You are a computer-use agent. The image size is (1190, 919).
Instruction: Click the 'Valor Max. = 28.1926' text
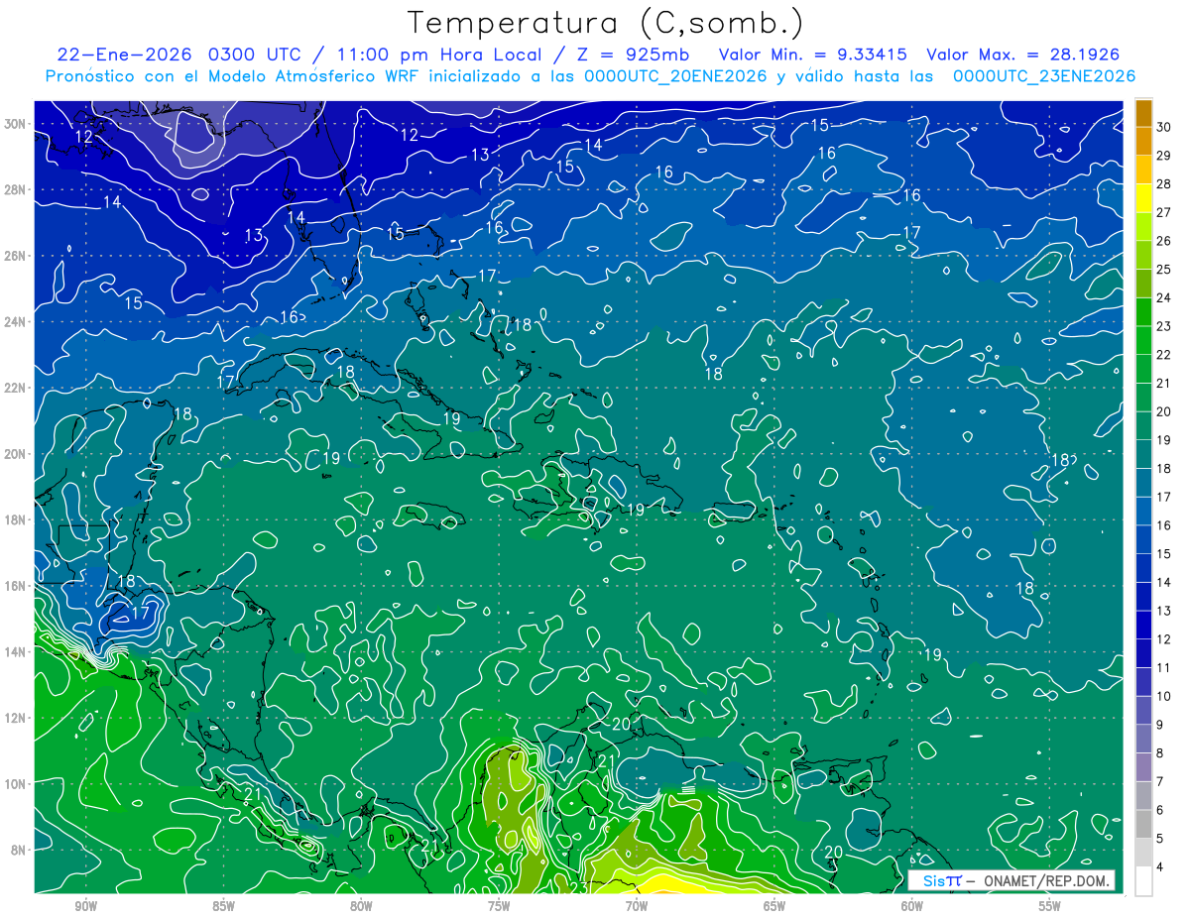click(x=1023, y=55)
